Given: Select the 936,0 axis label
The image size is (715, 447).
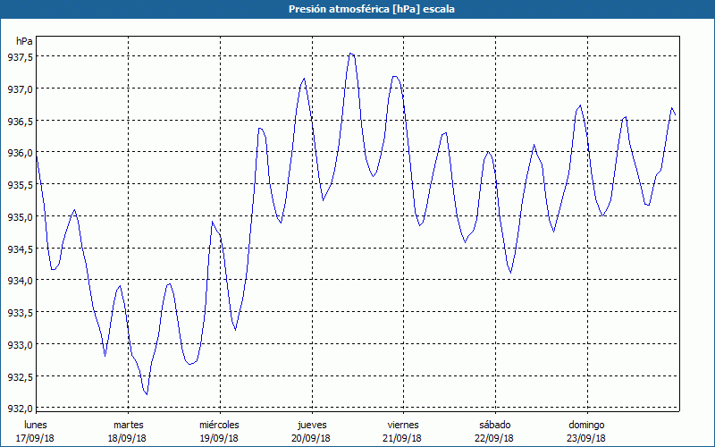Looking at the screenshot, I should tap(20, 153).
